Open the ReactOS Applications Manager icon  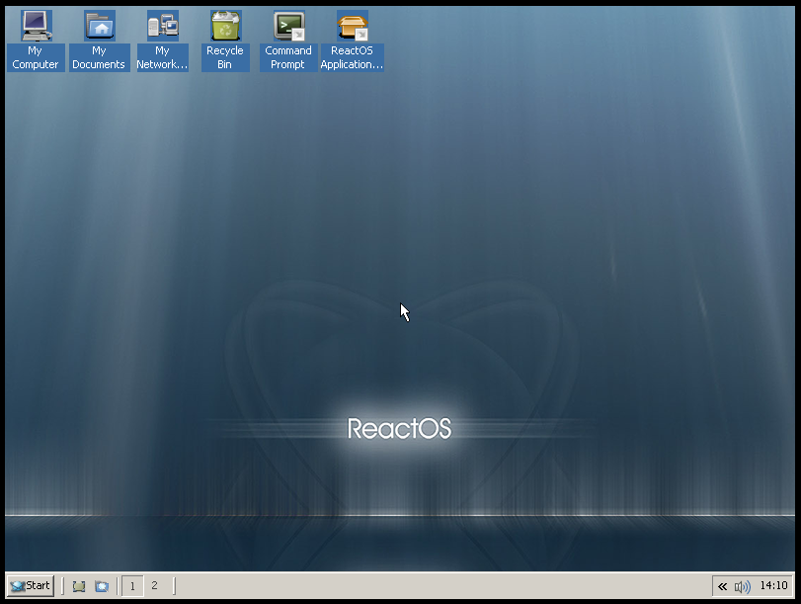tap(352, 26)
